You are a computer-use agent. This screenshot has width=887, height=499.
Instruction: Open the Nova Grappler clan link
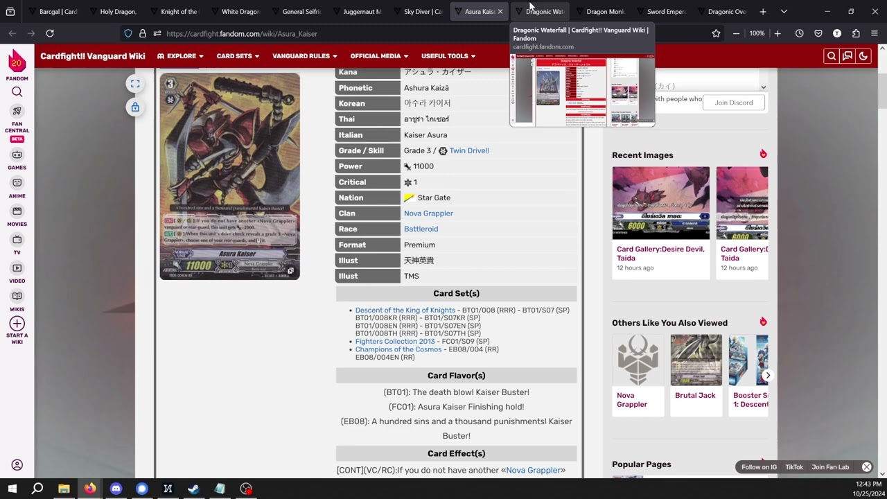(428, 213)
